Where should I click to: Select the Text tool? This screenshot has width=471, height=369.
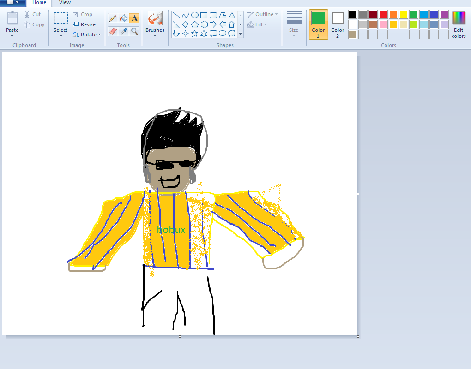coord(134,18)
